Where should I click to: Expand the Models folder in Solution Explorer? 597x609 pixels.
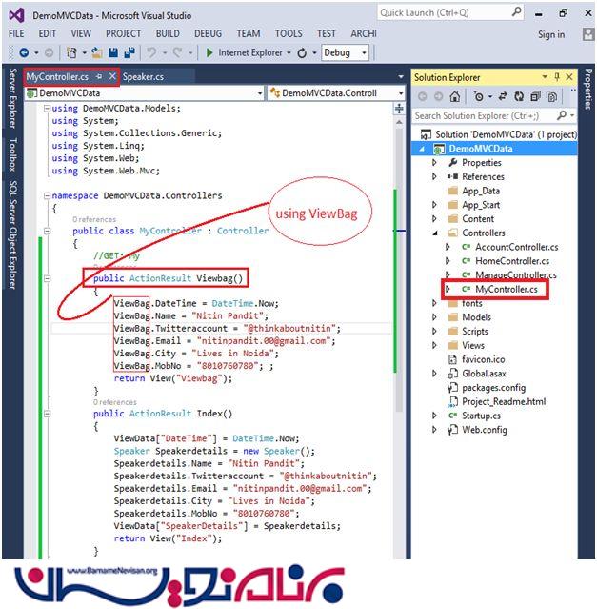tap(435, 317)
